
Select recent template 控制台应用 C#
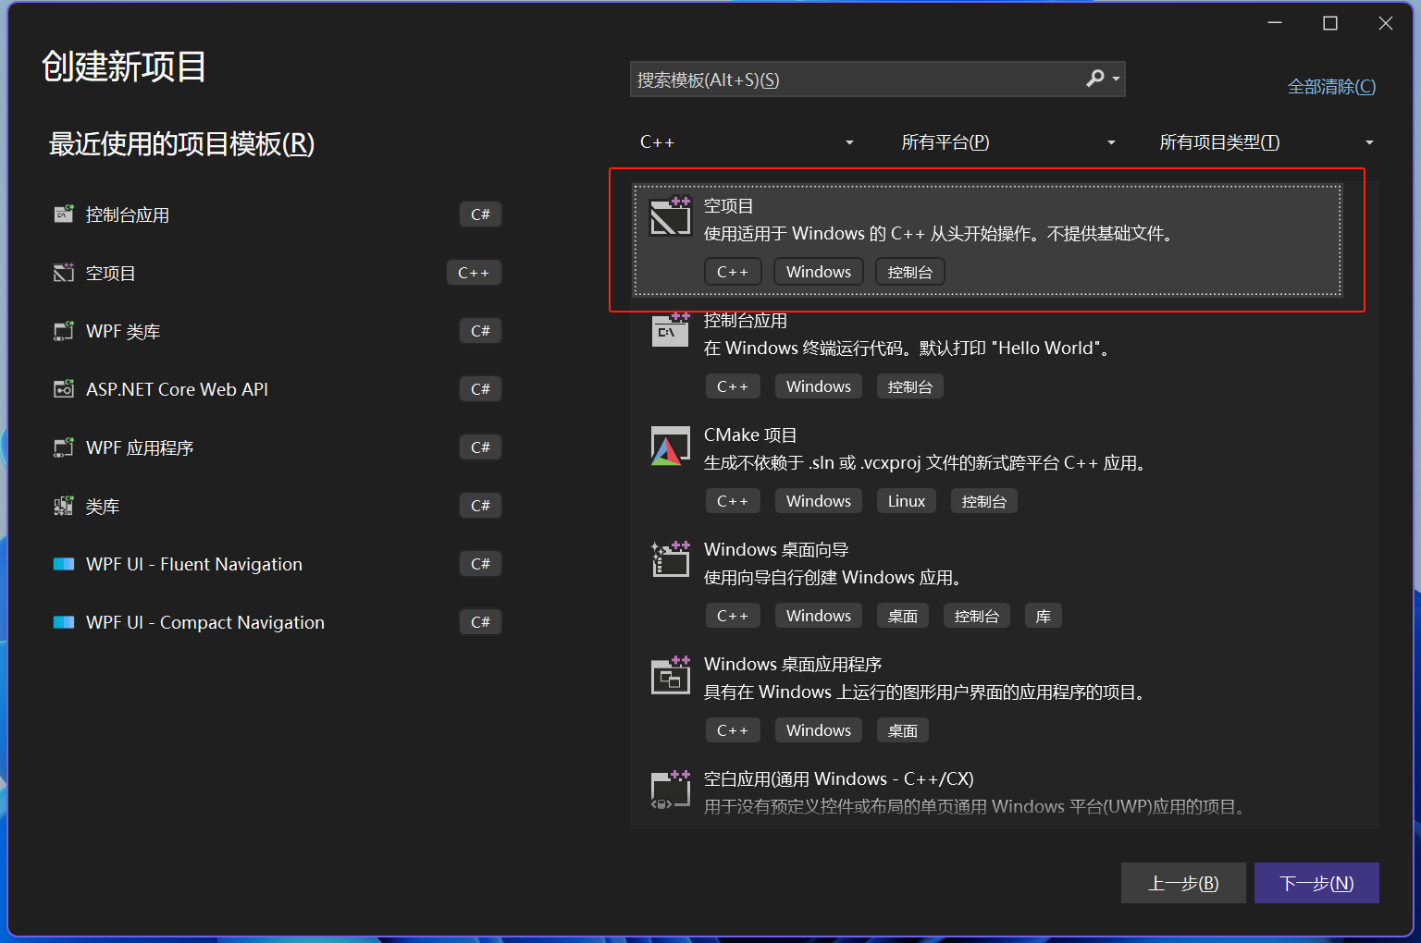[x=276, y=214]
